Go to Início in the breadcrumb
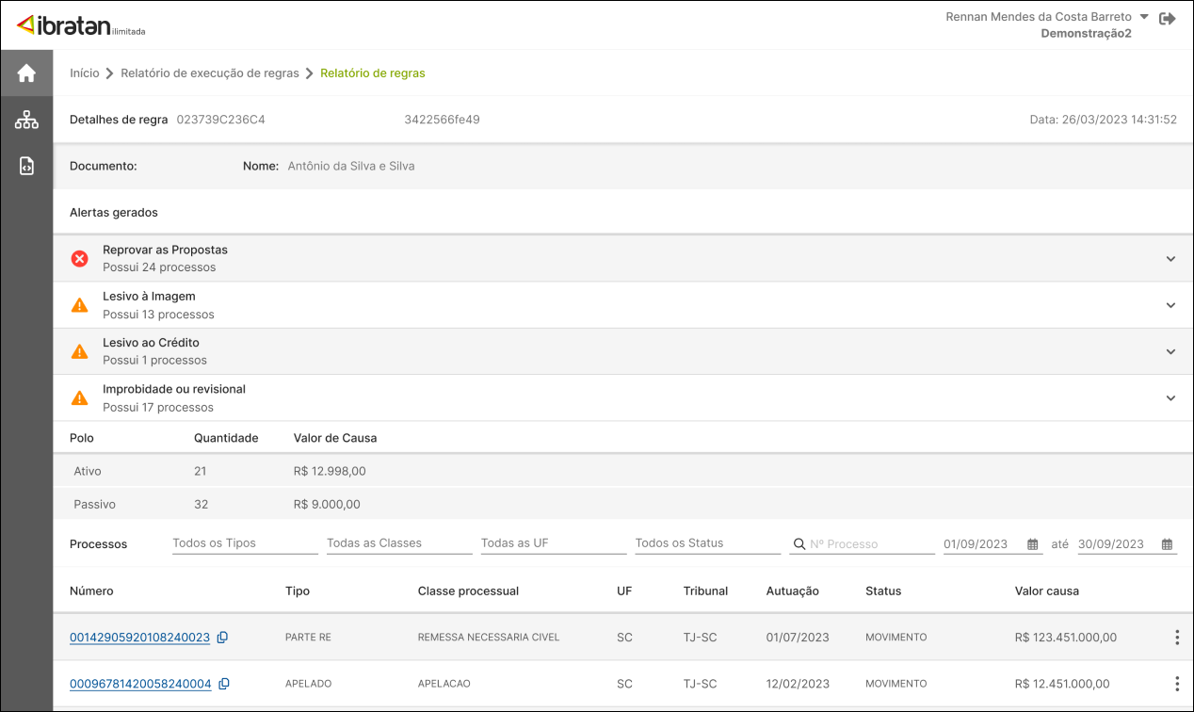This screenshot has width=1194, height=712. (x=84, y=73)
